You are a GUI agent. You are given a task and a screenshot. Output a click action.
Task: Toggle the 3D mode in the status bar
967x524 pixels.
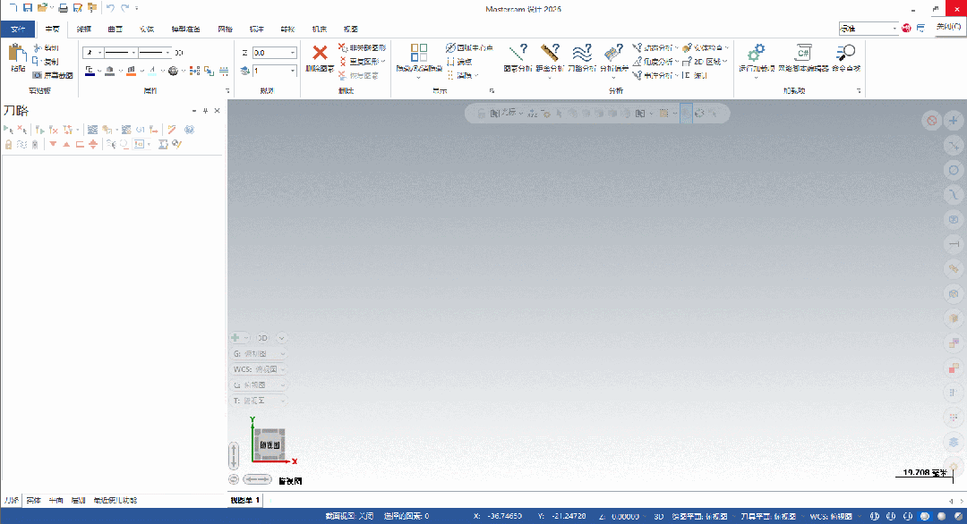(x=659, y=516)
